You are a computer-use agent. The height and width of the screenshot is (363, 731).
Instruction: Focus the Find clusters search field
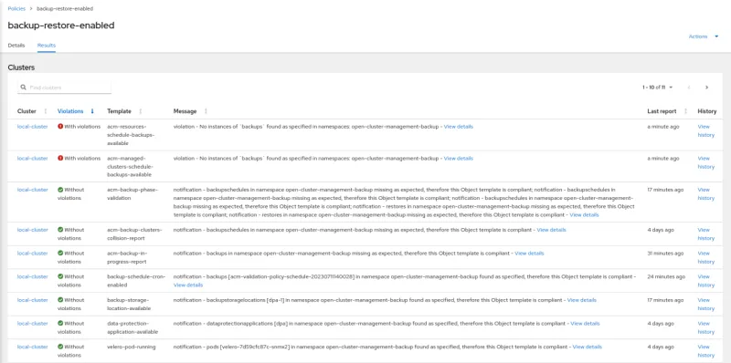(64, 88)
